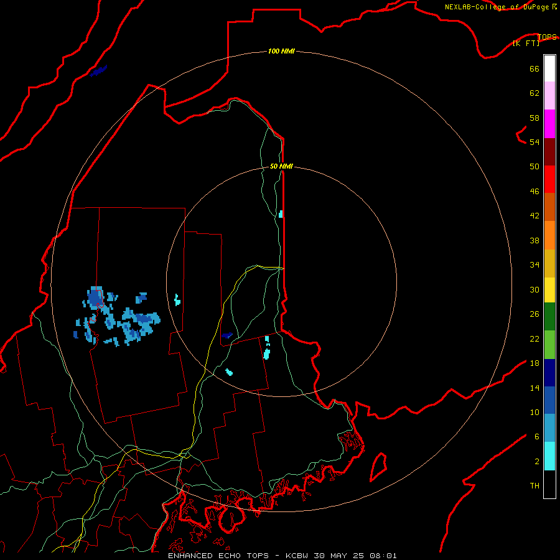Click the 100 NMI range ring label
The image size is (560, 560).
tap(281, 51)
